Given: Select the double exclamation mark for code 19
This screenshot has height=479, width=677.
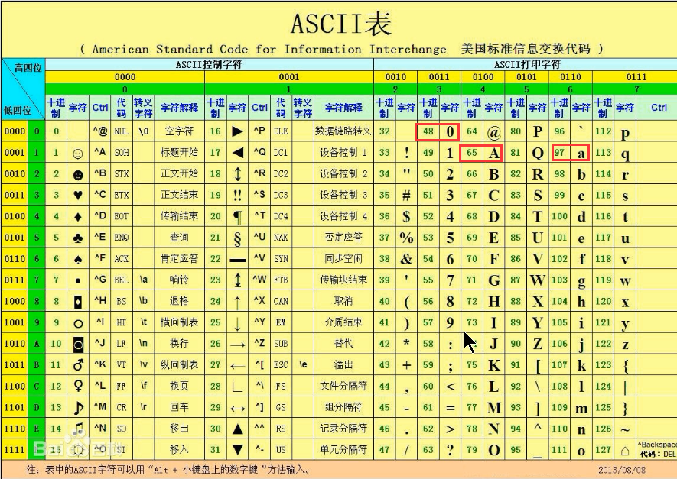Looking at the screenshot, I should [237, 195].
